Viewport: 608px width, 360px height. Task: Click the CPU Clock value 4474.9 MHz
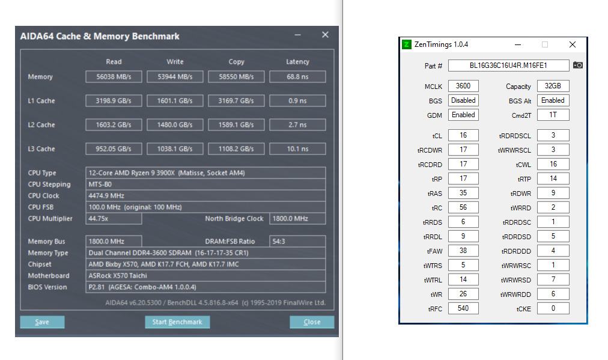(x=205, y=196)
